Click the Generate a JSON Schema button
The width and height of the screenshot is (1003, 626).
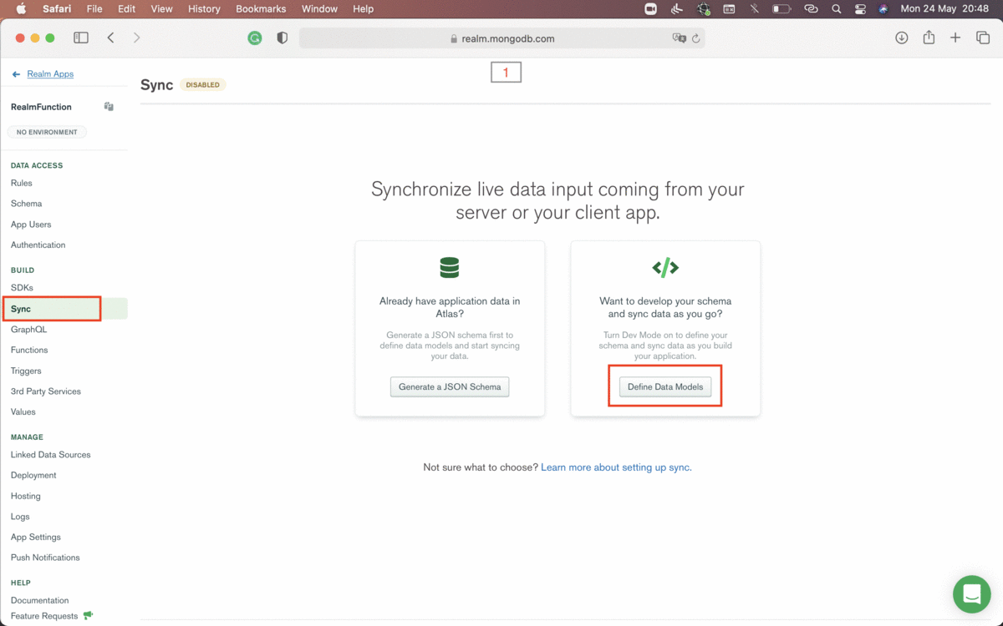point(450,387)
